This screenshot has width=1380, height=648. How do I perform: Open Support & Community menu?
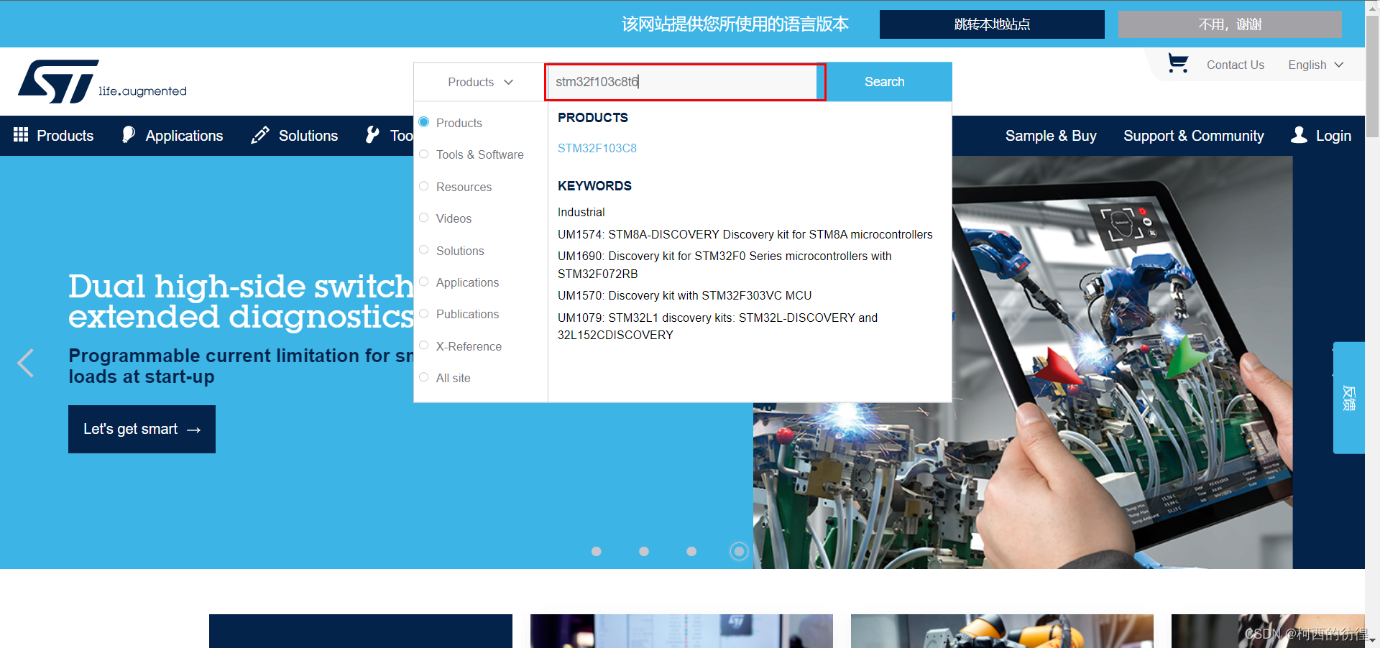click(x=1194, y=135)
